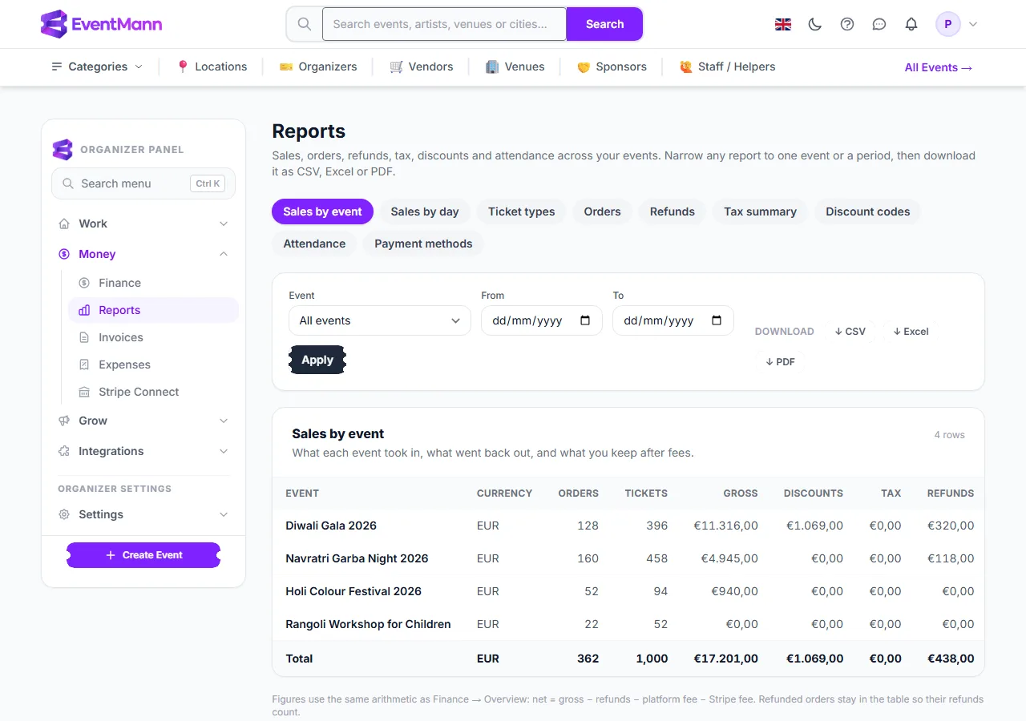The height and width of the screenshot is (721, 1026).
Task: Select Reports in the sidebar
Action: (153, 310)
